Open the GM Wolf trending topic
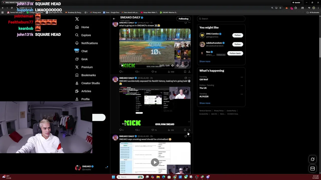 [204, 79]
